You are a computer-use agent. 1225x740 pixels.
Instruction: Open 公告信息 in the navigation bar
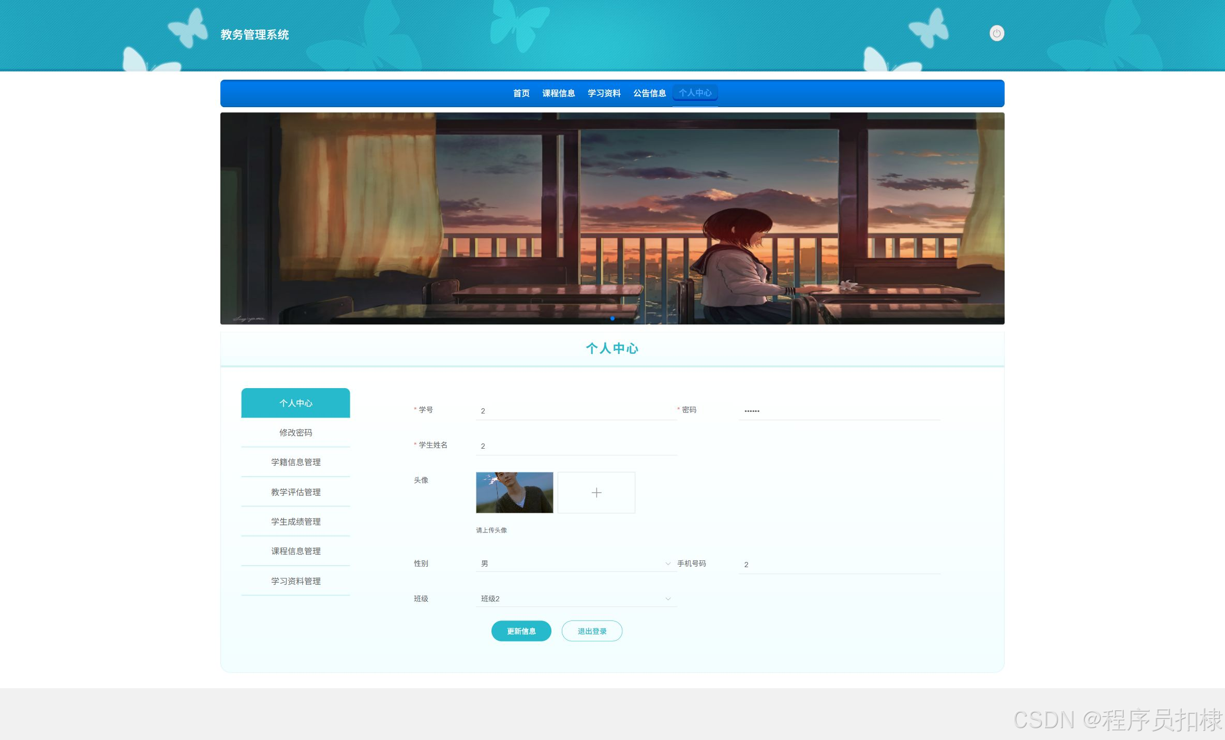tap(649, 93)
